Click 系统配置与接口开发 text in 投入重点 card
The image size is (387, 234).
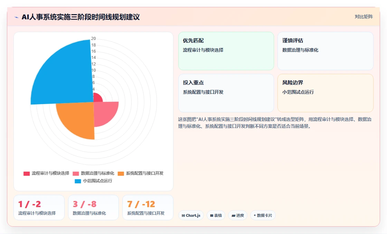pos(203,92)
